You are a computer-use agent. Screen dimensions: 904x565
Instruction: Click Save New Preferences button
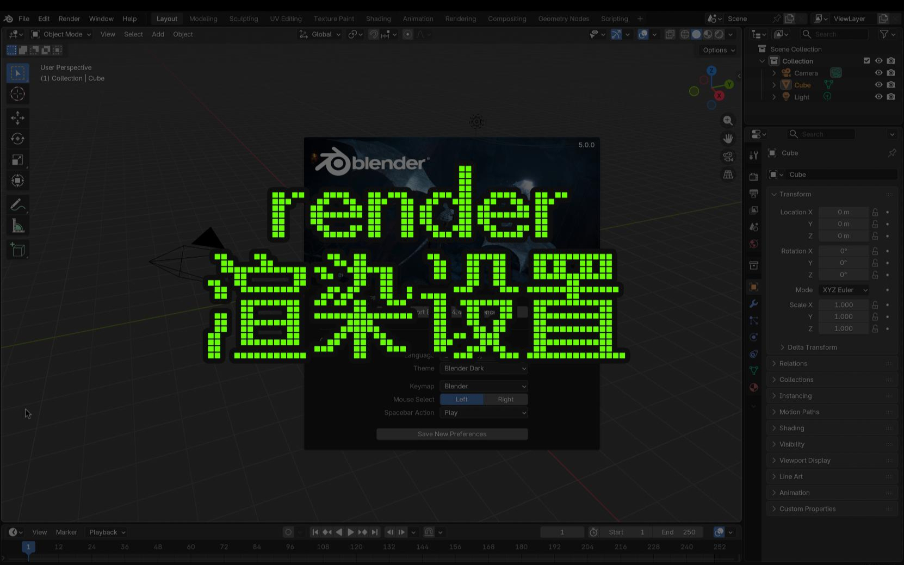coord(452,434)
